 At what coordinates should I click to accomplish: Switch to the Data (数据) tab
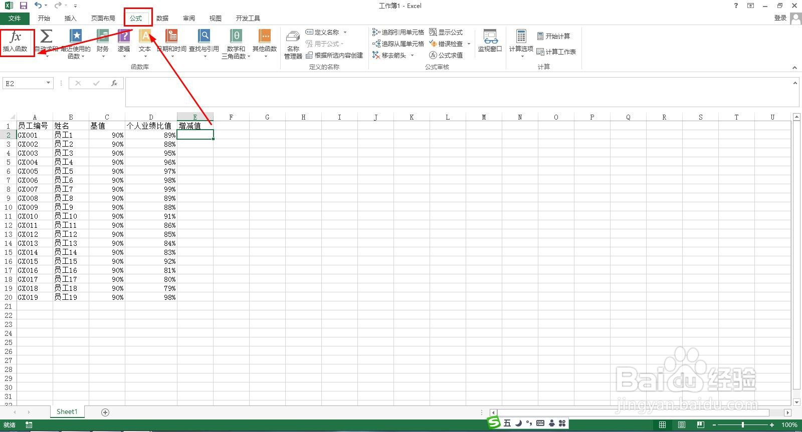coord(162,18)
